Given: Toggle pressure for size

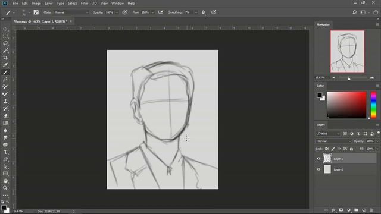Looking at the screenshot, I should tap(213, 12).
